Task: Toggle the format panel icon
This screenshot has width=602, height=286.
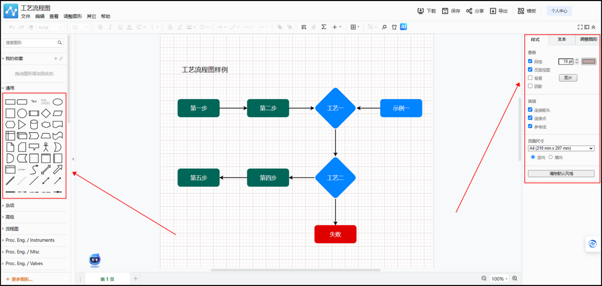Action: pyautogui.click(x=587, y=27)
